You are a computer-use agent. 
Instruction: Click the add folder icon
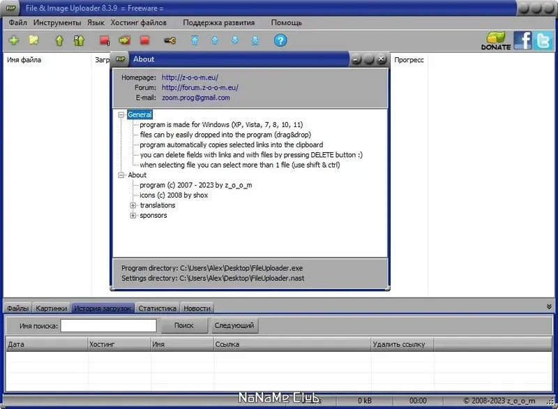click(33, 40)
